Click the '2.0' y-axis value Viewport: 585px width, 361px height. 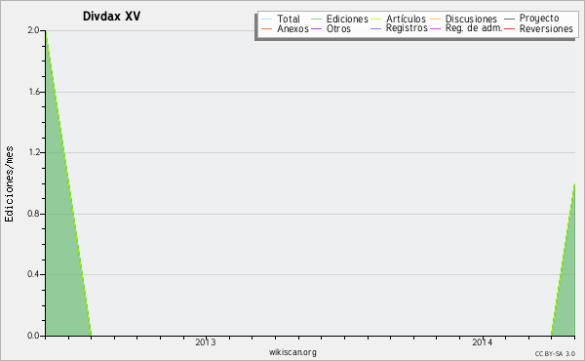tap(33, 30)
